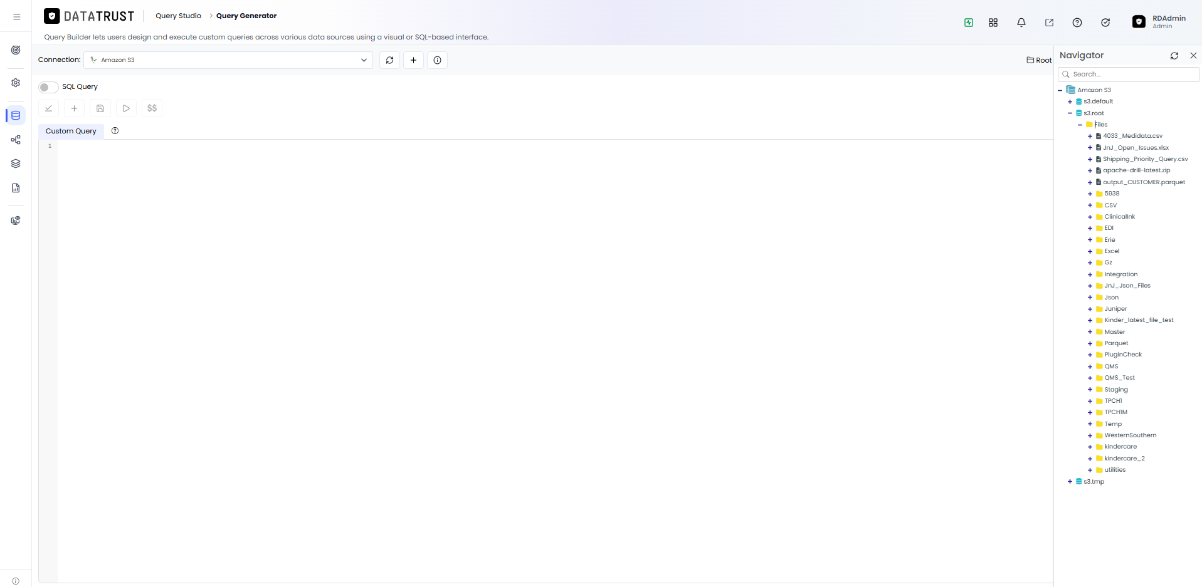The width and height of the screenshot is (1202, 587).
Task: Run the query with the play icon
Action: (x=126, y=108)
